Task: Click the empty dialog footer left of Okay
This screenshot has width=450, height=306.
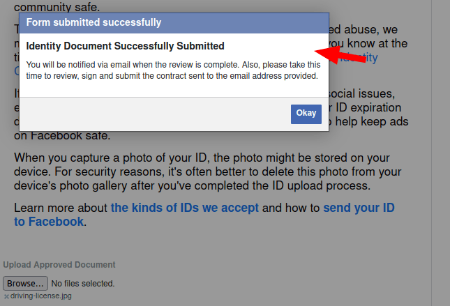Action: 153,114
